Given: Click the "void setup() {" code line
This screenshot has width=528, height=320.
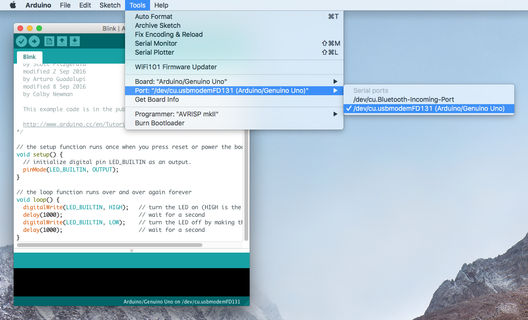Looking at the screenshot, I should click(x=39, y=155).
